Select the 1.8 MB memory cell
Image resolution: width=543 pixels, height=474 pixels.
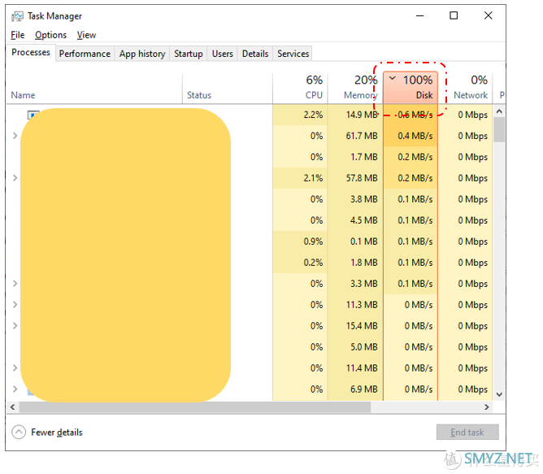click(355, 263)
